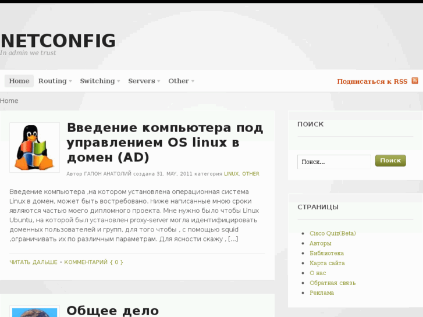This screenshot has width=423, height=317.
Task: Subscribe via Подписаться к RSS link
Action: tap(372, 81)
